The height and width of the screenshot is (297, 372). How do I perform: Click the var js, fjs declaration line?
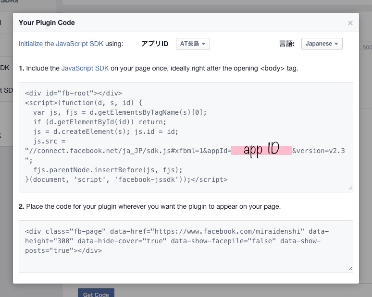click(x=120, y=112)
